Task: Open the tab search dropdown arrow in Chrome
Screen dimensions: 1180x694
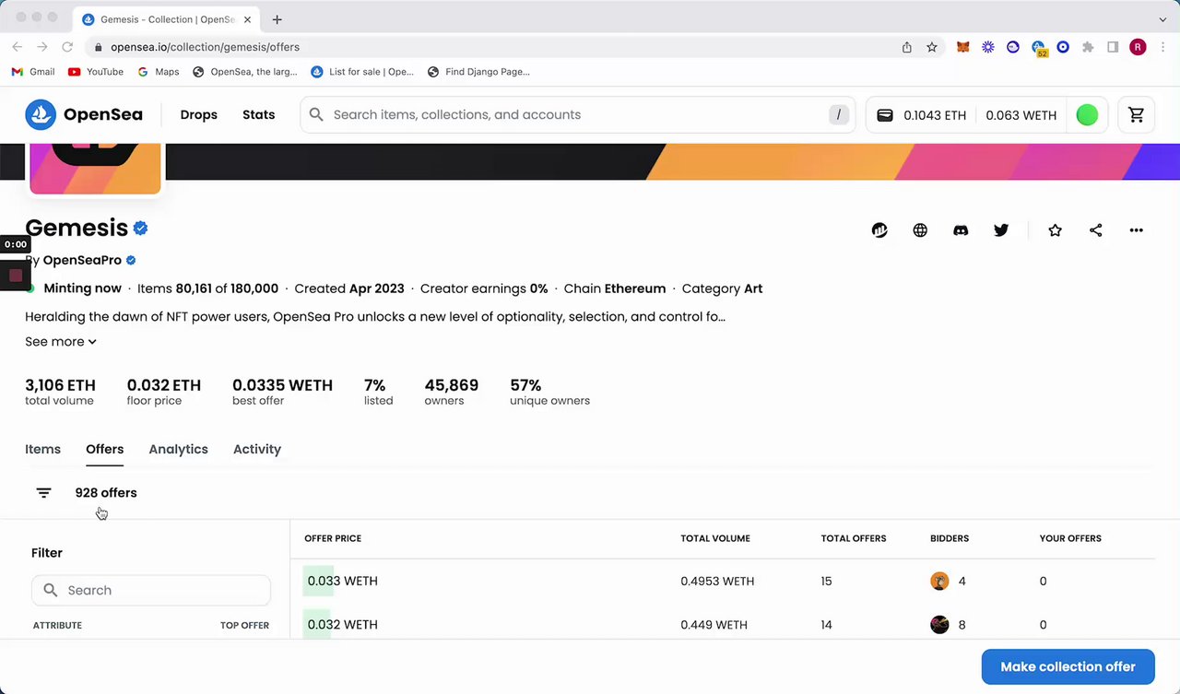Action: (1162, 18)
